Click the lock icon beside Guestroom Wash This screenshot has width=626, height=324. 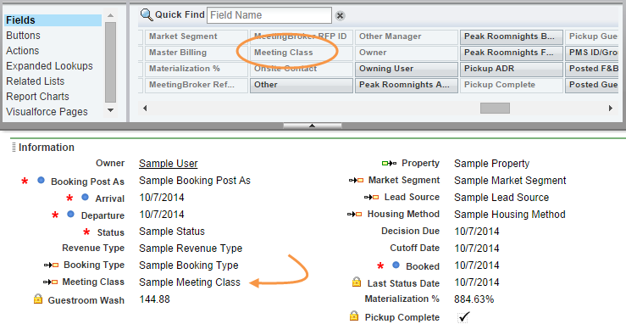click(38, 299)
